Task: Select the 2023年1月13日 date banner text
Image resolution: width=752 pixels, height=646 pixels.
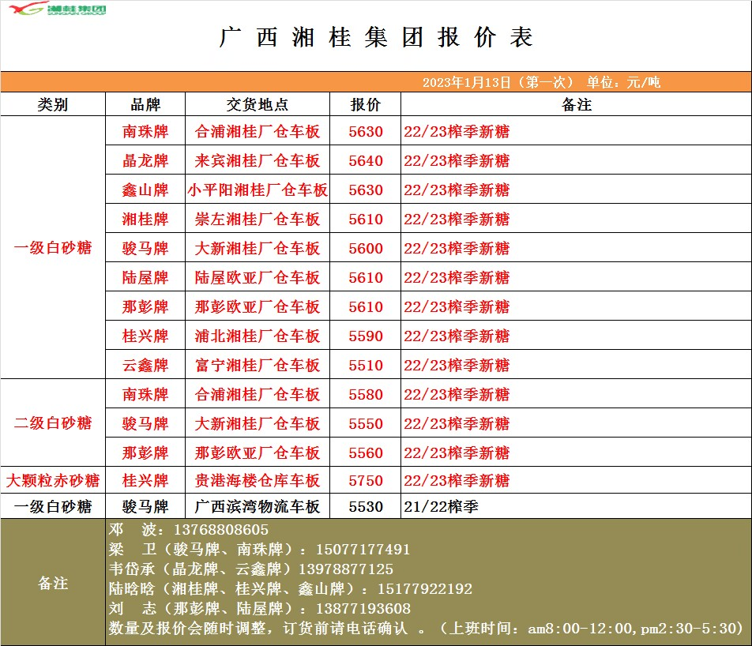Action: 540,82
